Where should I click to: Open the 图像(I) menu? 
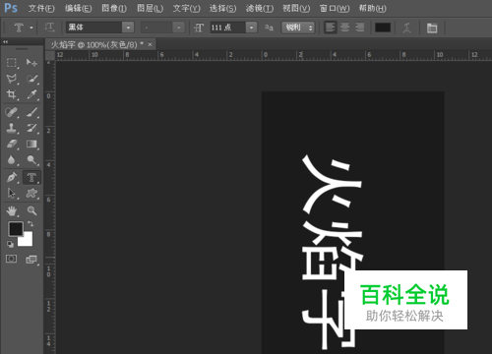click(114, 8)
